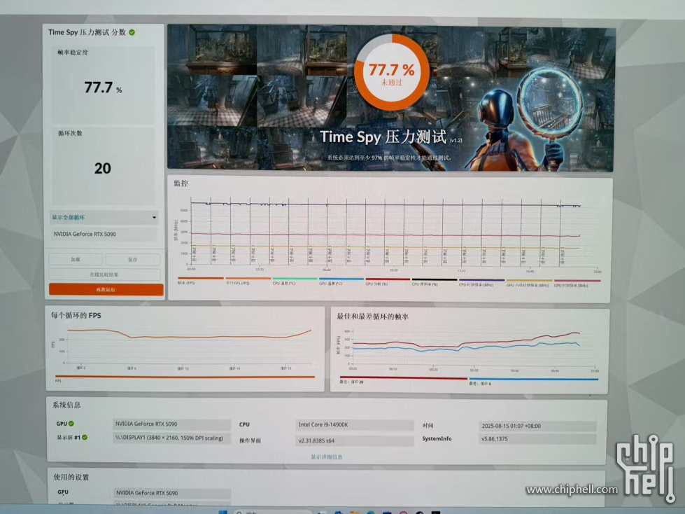Click the 保存 button
This screenshot has height=514, width=685.
[133, 260]
